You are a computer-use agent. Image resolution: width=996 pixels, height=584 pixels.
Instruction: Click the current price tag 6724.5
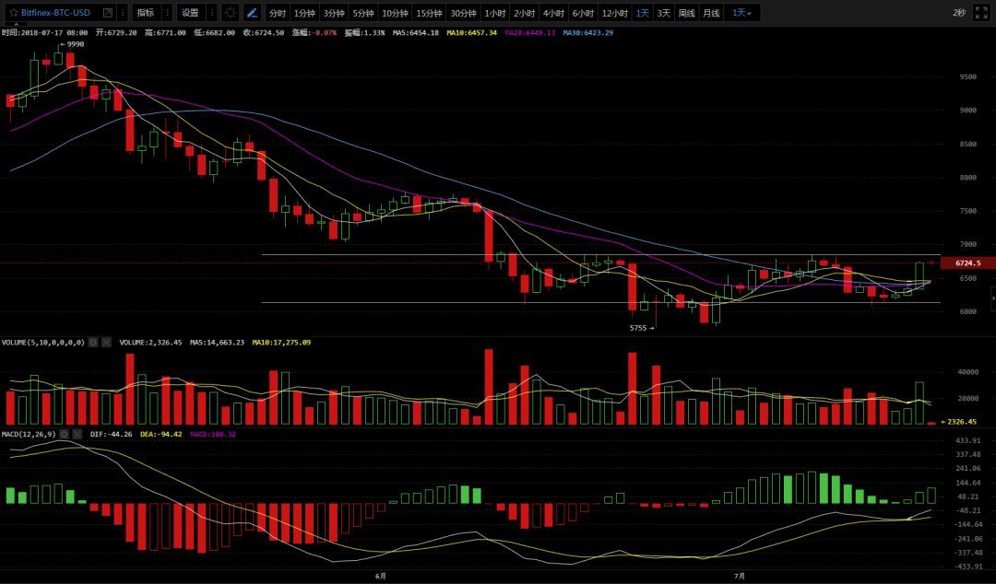pos(967,263)
